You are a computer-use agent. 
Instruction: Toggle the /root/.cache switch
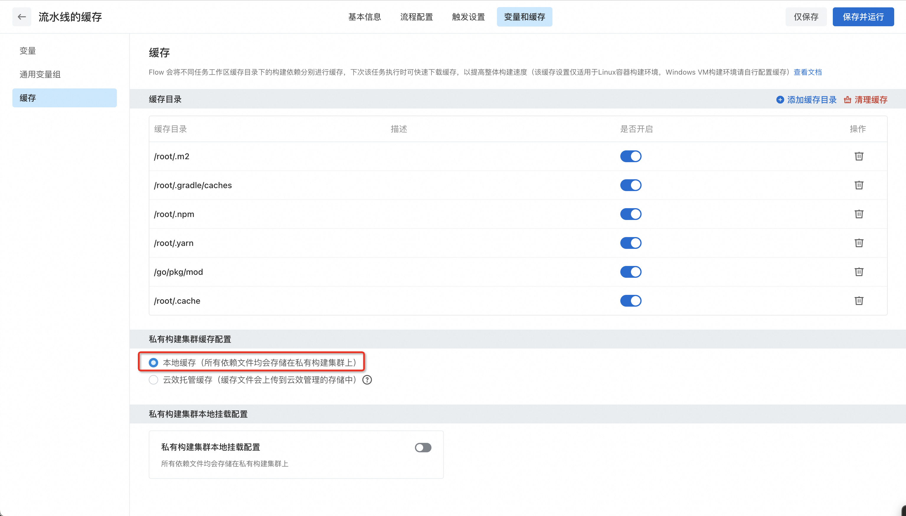[630, 301]
